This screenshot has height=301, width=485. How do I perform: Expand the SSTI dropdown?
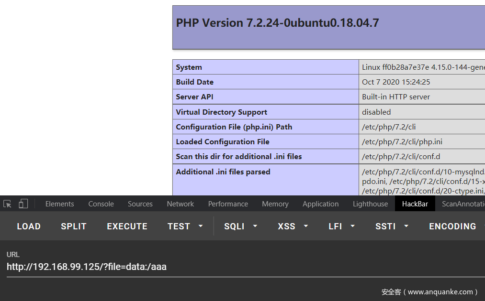tap(392, 226)
